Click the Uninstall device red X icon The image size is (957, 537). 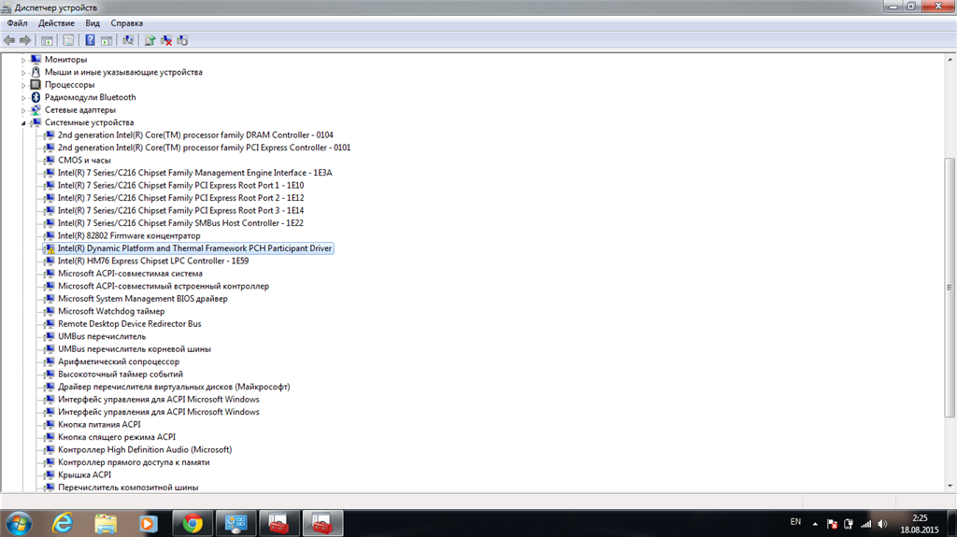pos(166,40)
